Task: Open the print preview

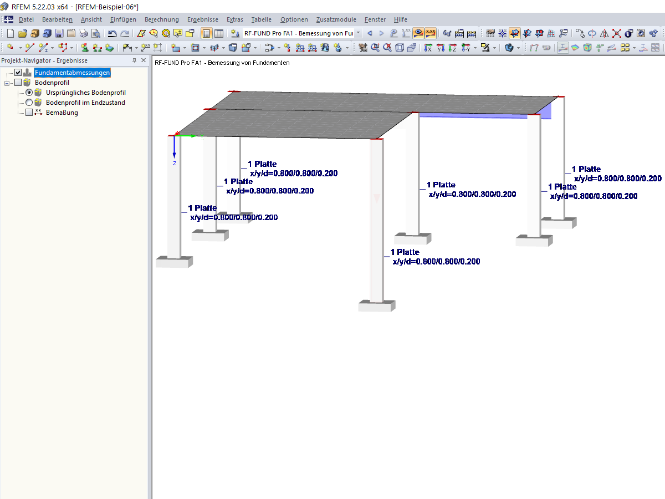Action: pos(95,33)
